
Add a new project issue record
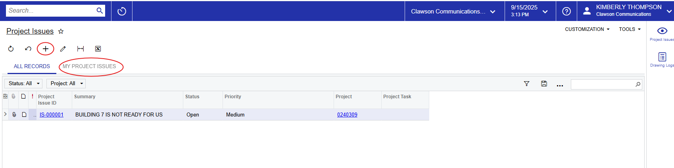pyautogui.click(x=46, y=49)
